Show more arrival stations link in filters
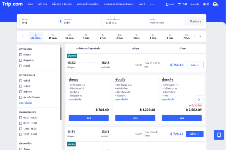Viewport: 226px width, 150px height. pos(25,103)
